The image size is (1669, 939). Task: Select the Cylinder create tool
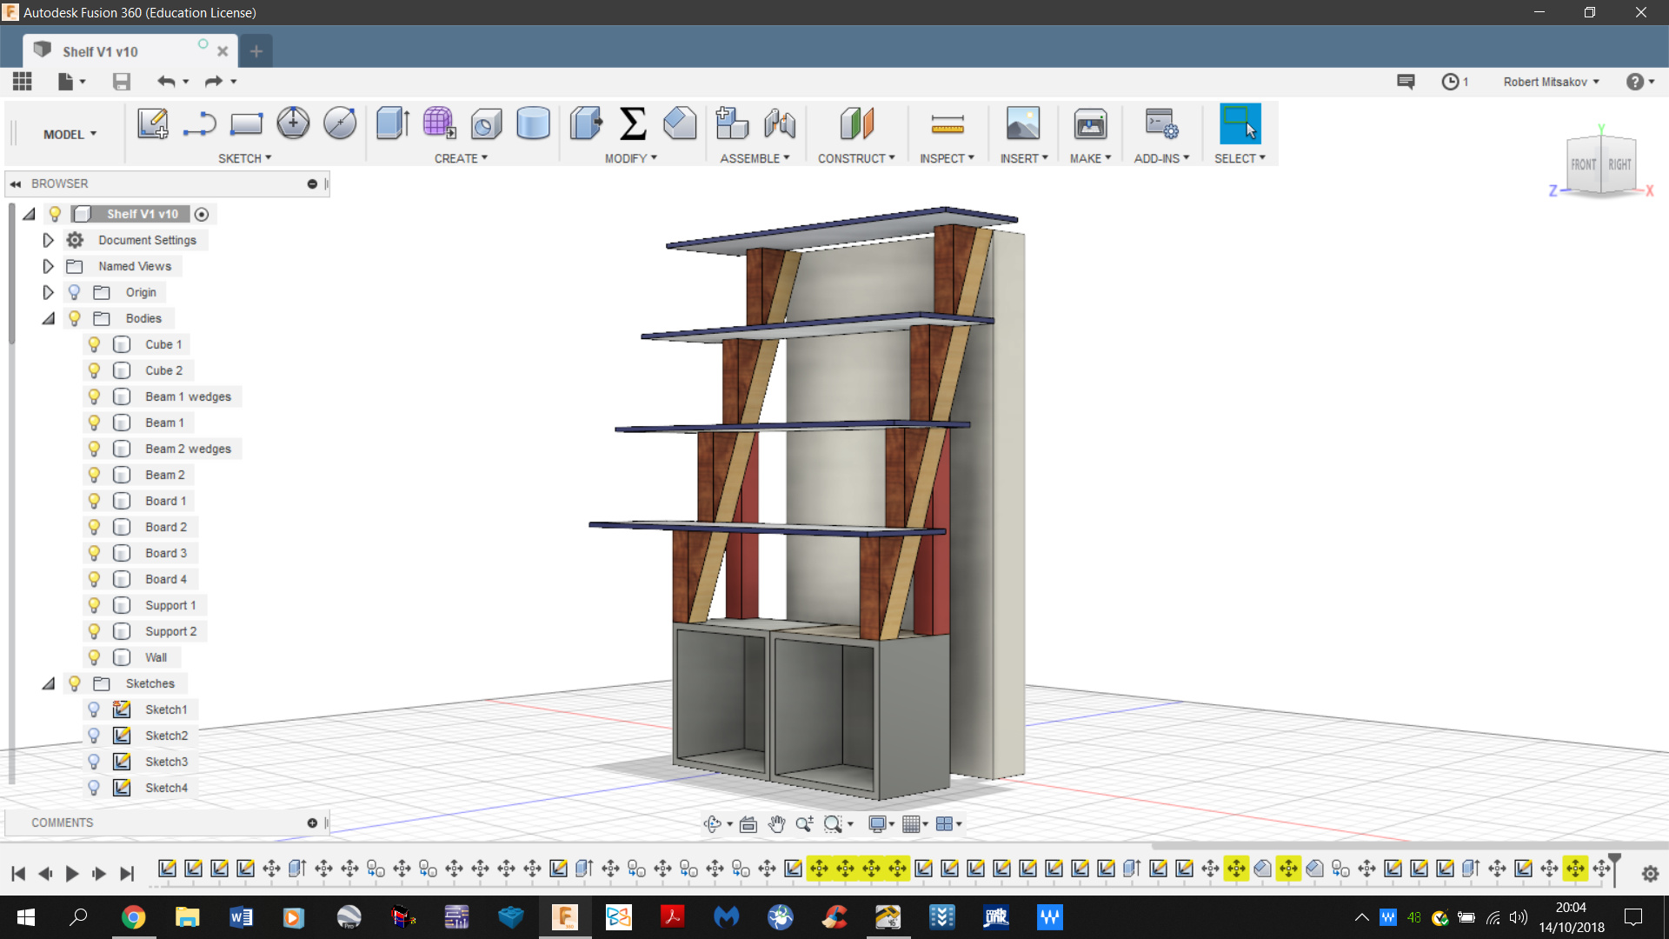click(533, 123)
